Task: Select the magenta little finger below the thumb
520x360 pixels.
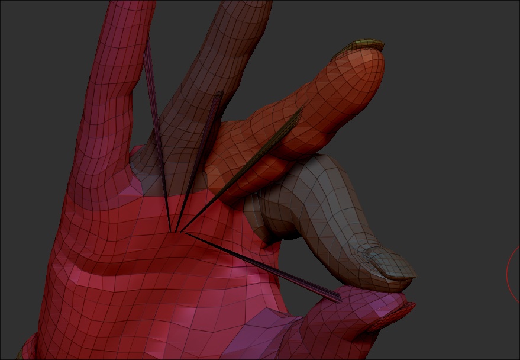Action: coord(345,319)
